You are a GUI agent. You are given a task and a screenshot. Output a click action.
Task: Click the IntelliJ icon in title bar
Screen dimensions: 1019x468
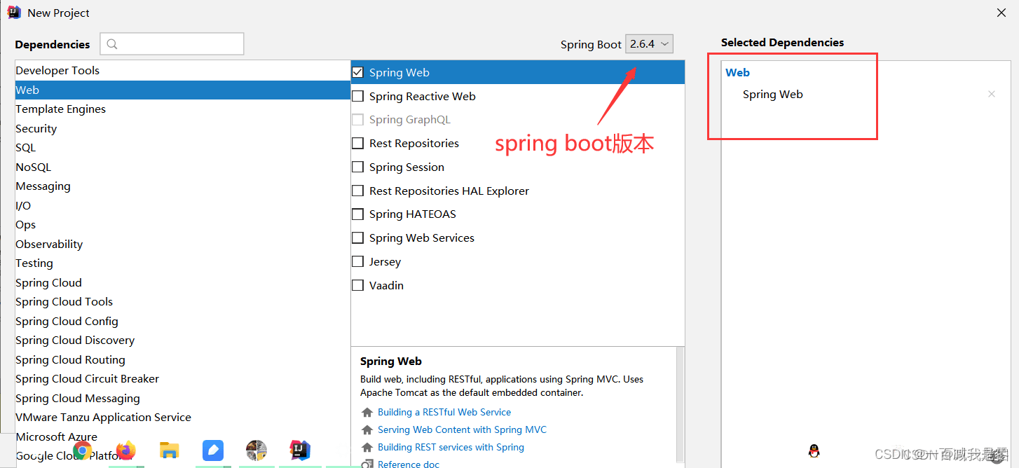(14, 12)
